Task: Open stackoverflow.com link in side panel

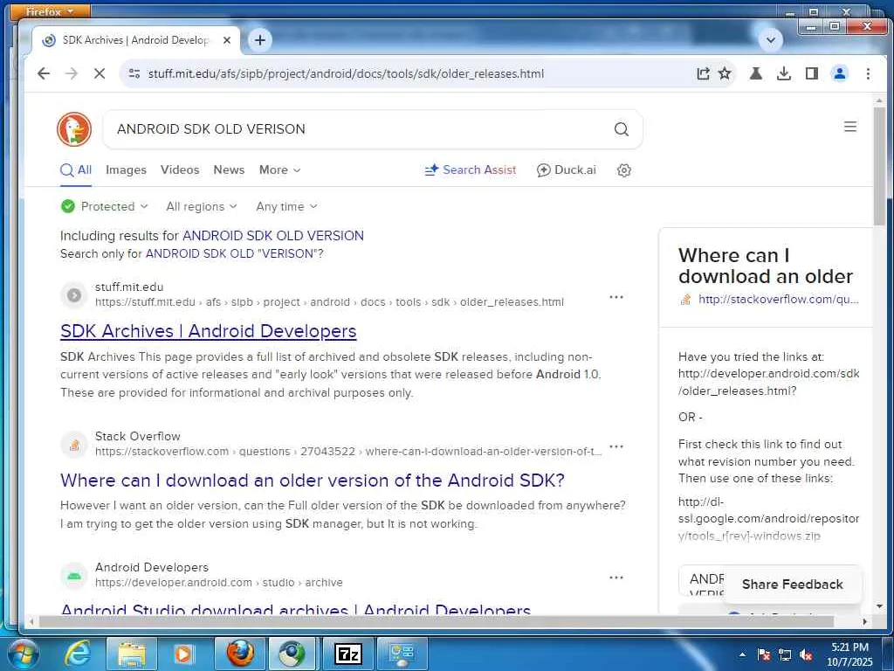Action: [778, 300]
